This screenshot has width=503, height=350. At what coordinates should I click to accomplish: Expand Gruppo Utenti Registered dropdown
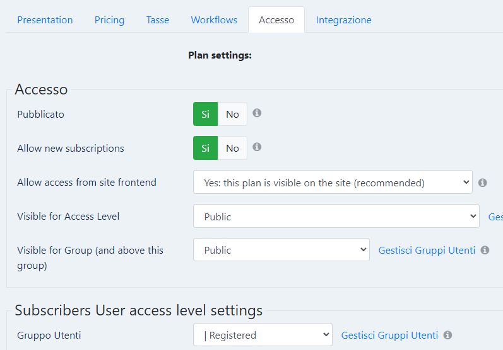pos(263,335)
